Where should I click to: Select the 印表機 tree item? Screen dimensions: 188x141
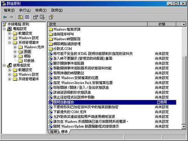29,61
